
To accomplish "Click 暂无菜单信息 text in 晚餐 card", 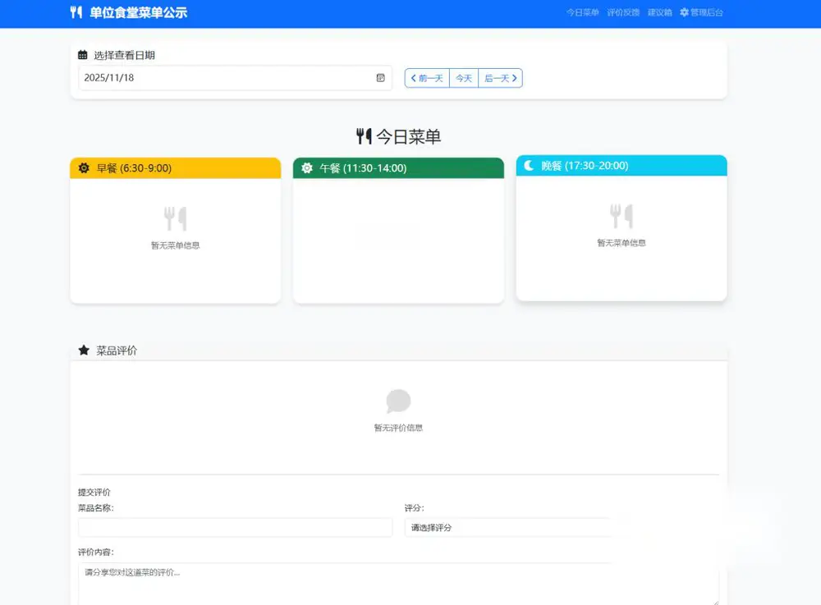I will (x=621, y=243).
